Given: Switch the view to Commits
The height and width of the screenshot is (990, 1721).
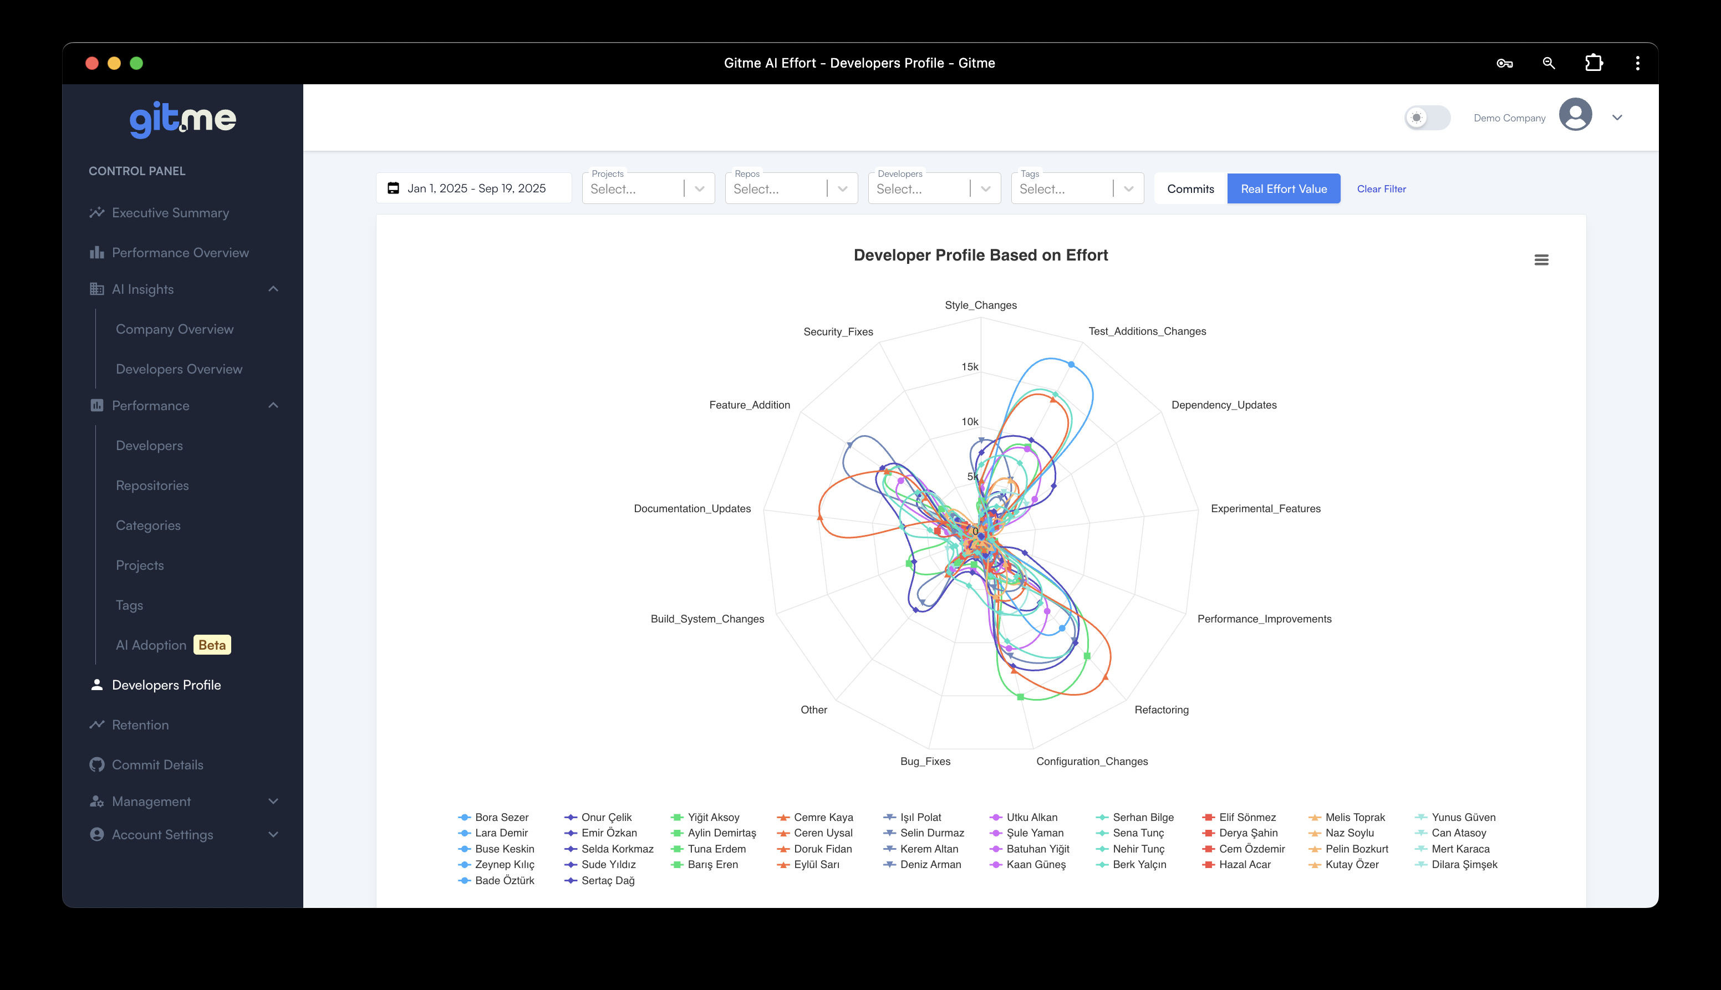Looking at the screenshot, I should click(1190, 189).
